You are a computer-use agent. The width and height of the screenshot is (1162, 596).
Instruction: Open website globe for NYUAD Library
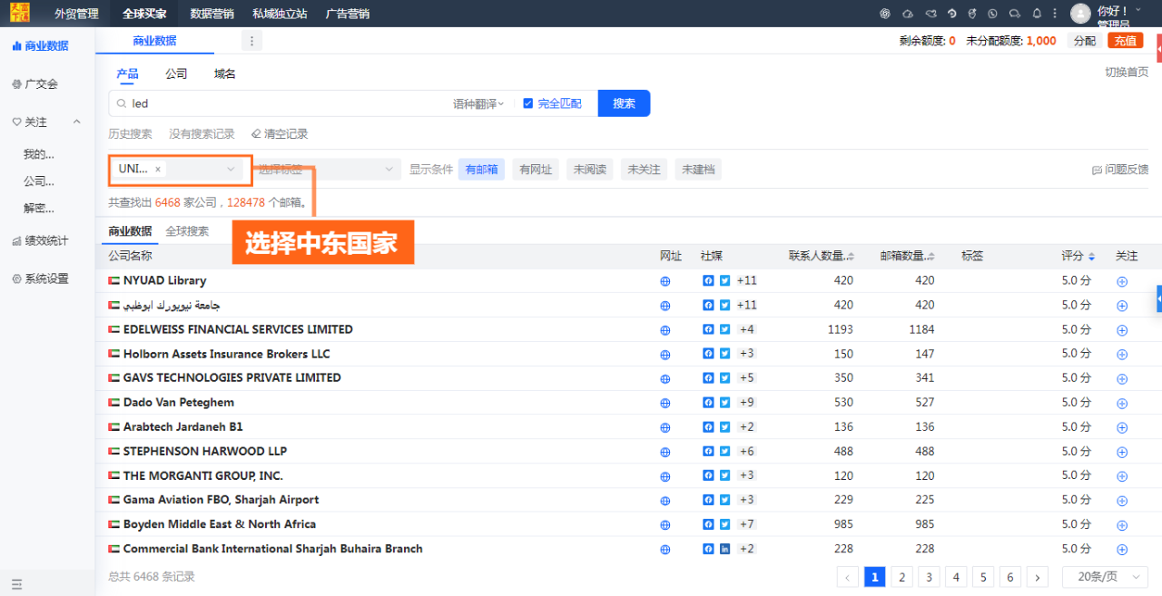(x=665, y=281)
